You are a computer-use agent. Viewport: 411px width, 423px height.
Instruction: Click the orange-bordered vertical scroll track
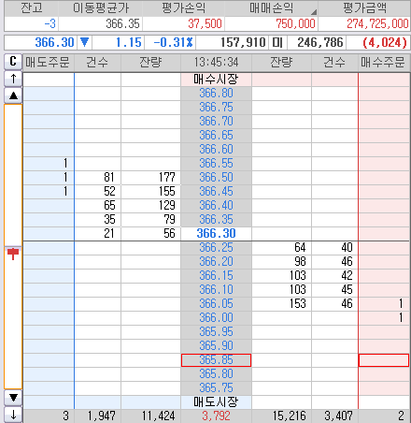(13, 246)
